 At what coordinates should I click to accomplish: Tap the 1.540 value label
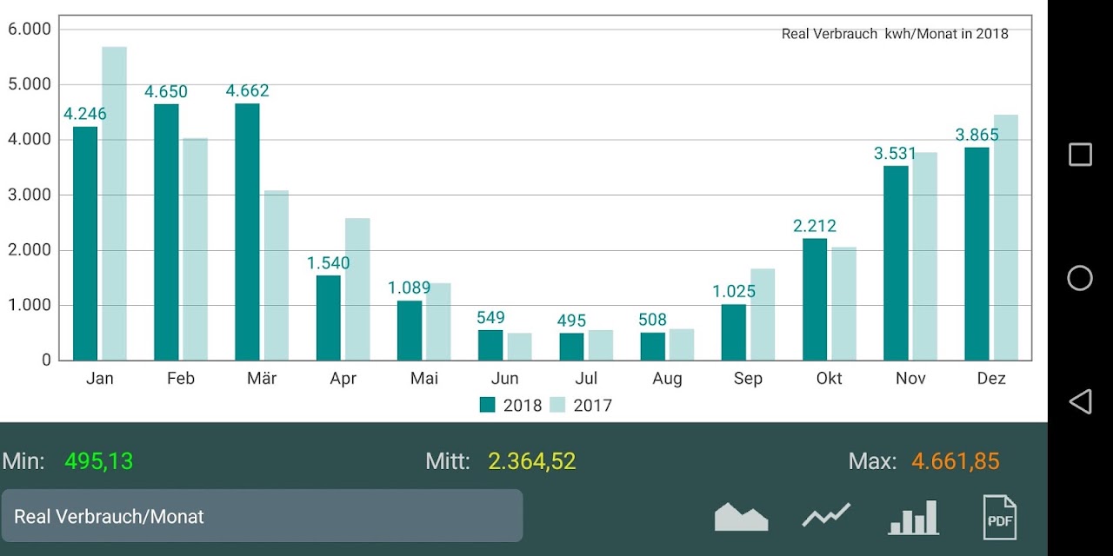[x=328, y=263]
